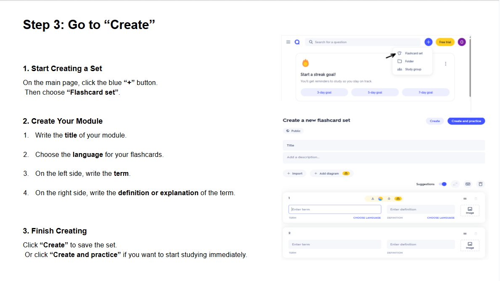Open Choose Language for the definition

coord(440,218)
